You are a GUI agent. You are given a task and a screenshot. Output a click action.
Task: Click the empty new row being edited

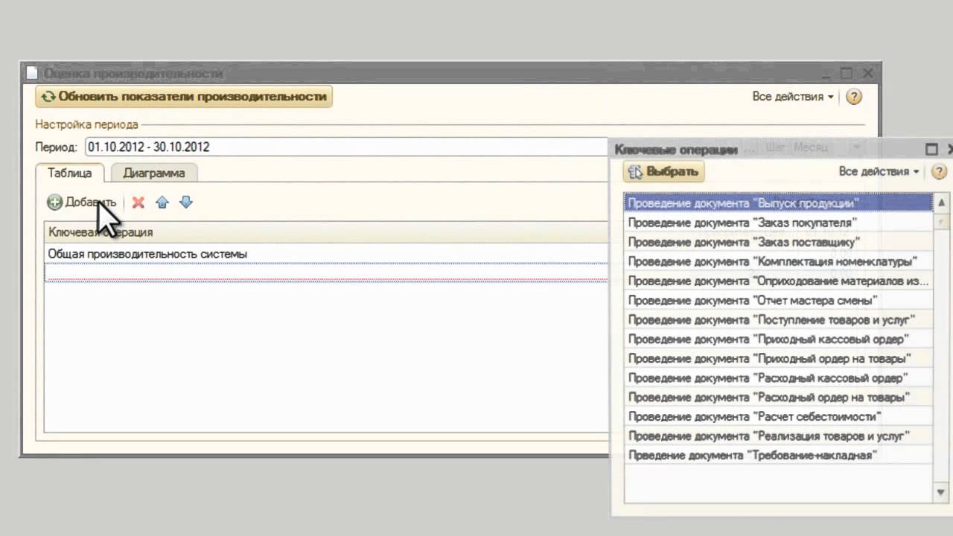[326, 273]
